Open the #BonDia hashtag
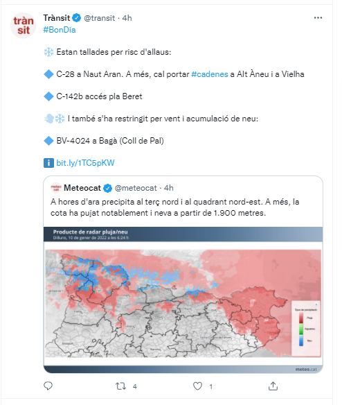The width and height of the screenshot is (342, 405). [60, 30]
